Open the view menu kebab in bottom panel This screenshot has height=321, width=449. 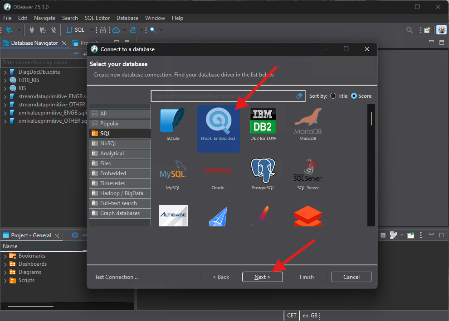(x=420, y=235)
